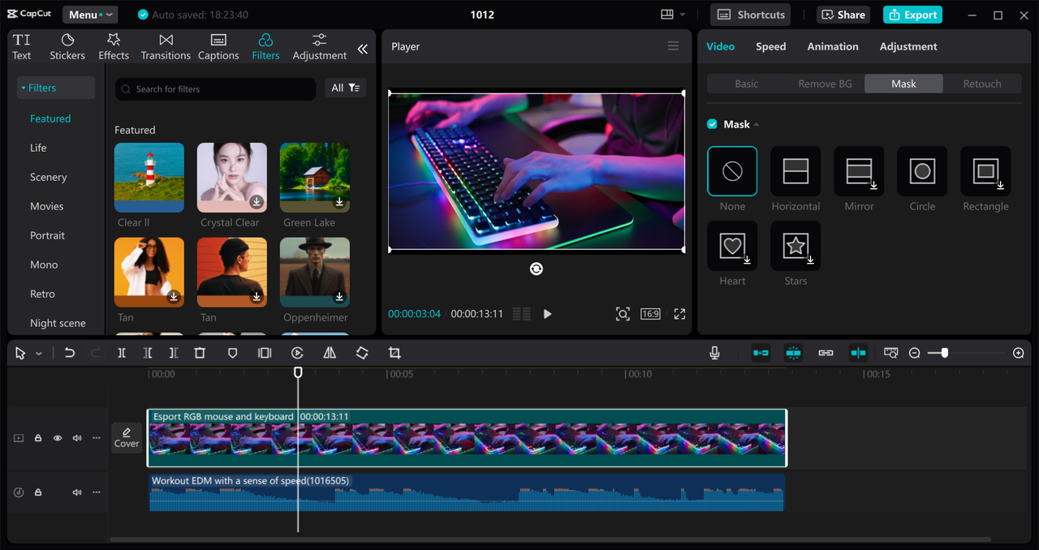Viewport: 1039px width, 550px height.
Task: Switch to the Speed tab
Action: pyautogui.click(x=770, y=46)
